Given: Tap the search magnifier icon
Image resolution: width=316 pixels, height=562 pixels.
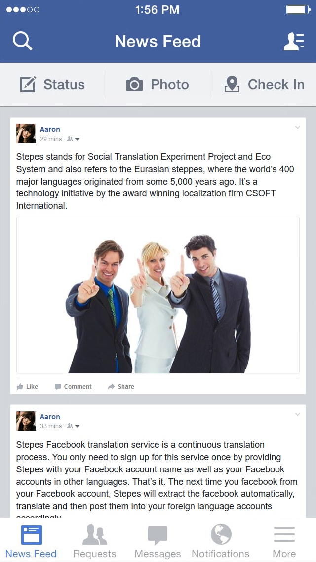Looking at the screenshot, I should tap(23, 41).
